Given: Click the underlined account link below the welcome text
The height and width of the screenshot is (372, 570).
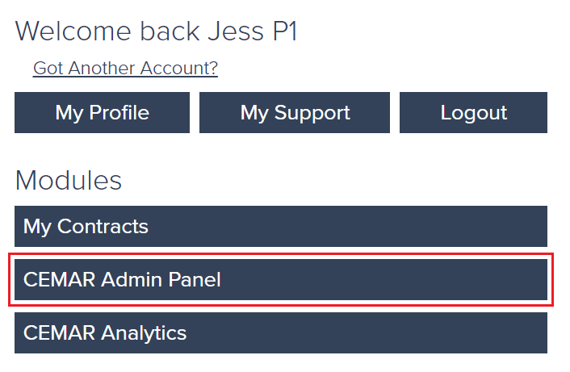Looking at the screenshot, I should pos(125,69).
